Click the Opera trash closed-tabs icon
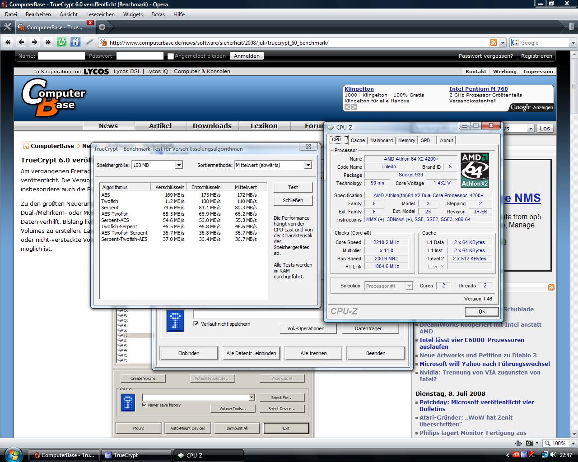Image resolution: width=578 pixels, height=462 pixels. [571, 27]
